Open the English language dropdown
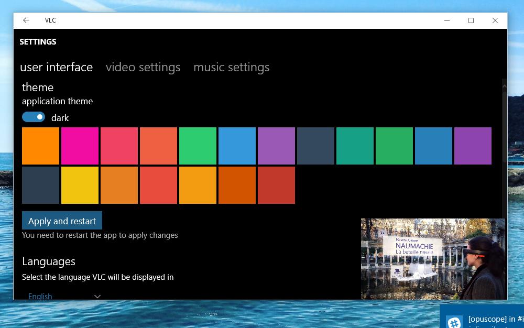This screenshot has width=524, height=328. 64,296
